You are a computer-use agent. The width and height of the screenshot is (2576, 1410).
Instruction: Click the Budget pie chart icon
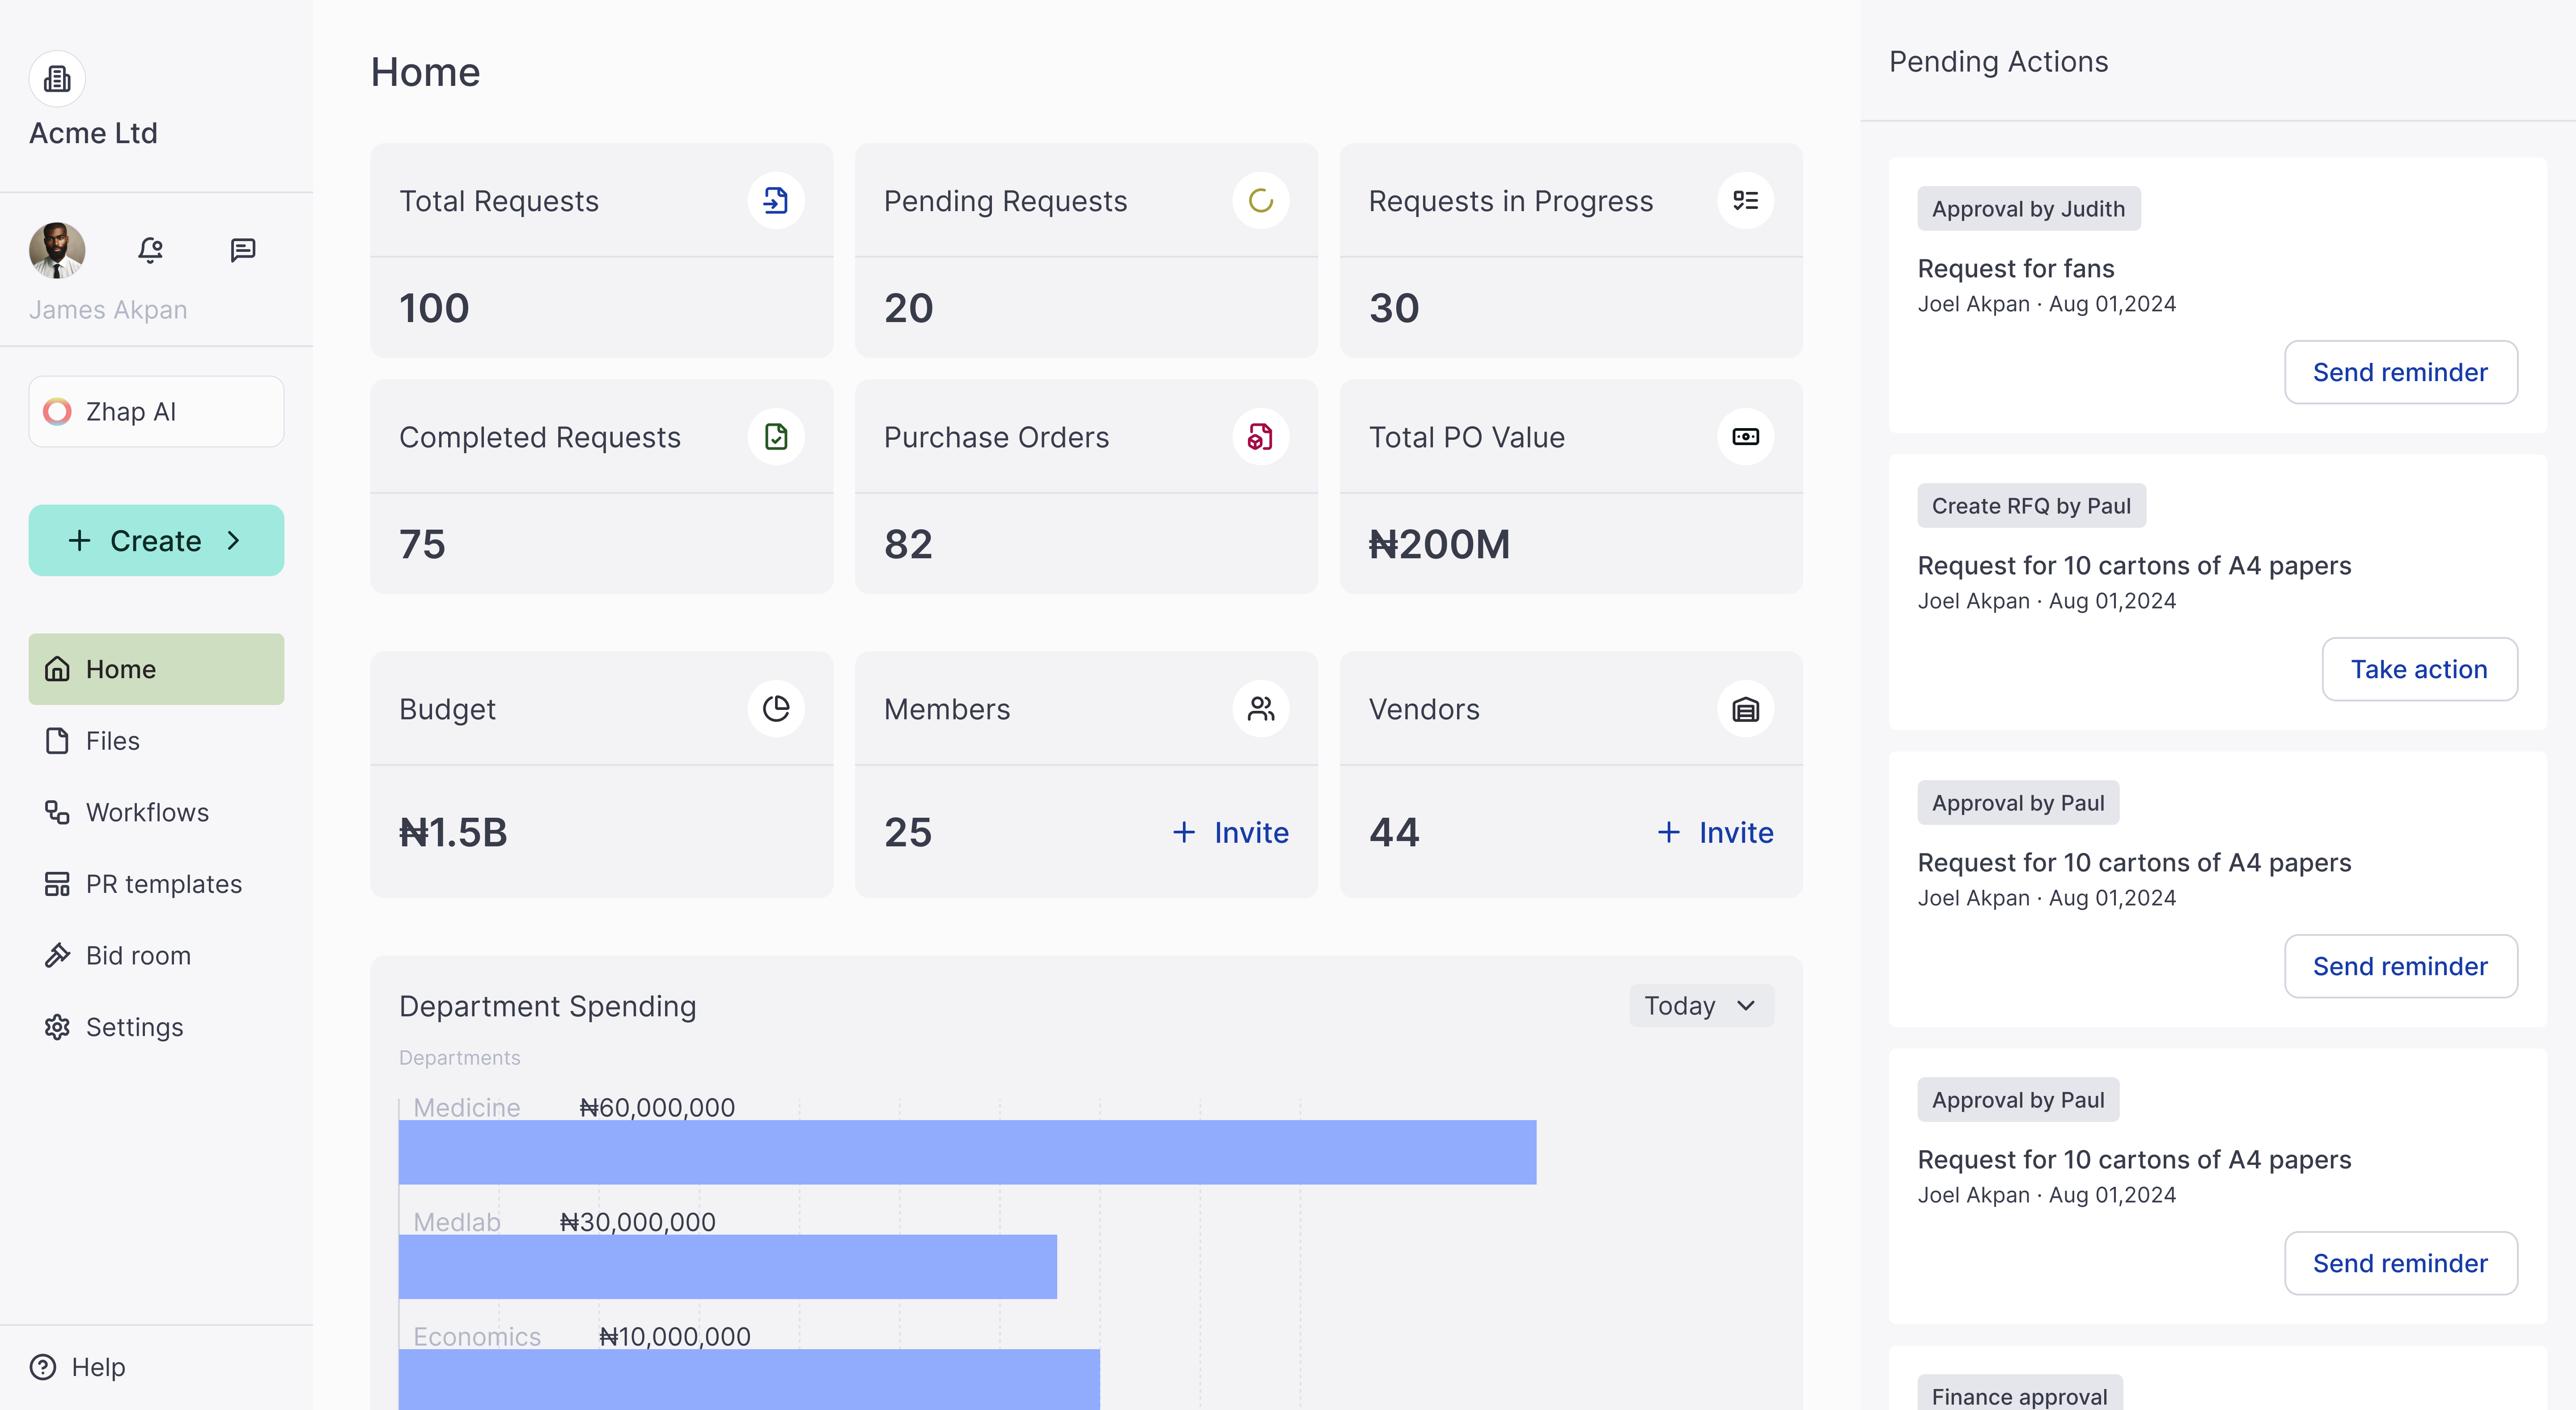click(776, 709)
